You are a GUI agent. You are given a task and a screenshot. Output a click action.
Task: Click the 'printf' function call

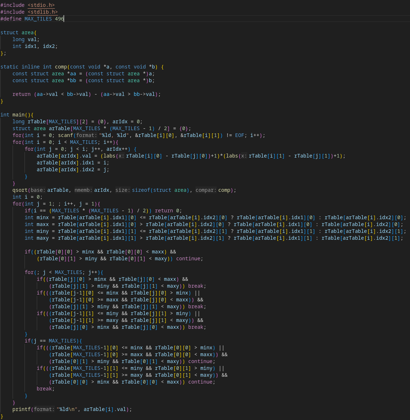click(x=22, y=409)
